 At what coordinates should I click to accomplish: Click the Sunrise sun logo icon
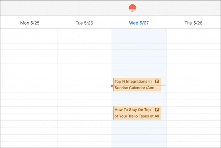click(133, 8)
